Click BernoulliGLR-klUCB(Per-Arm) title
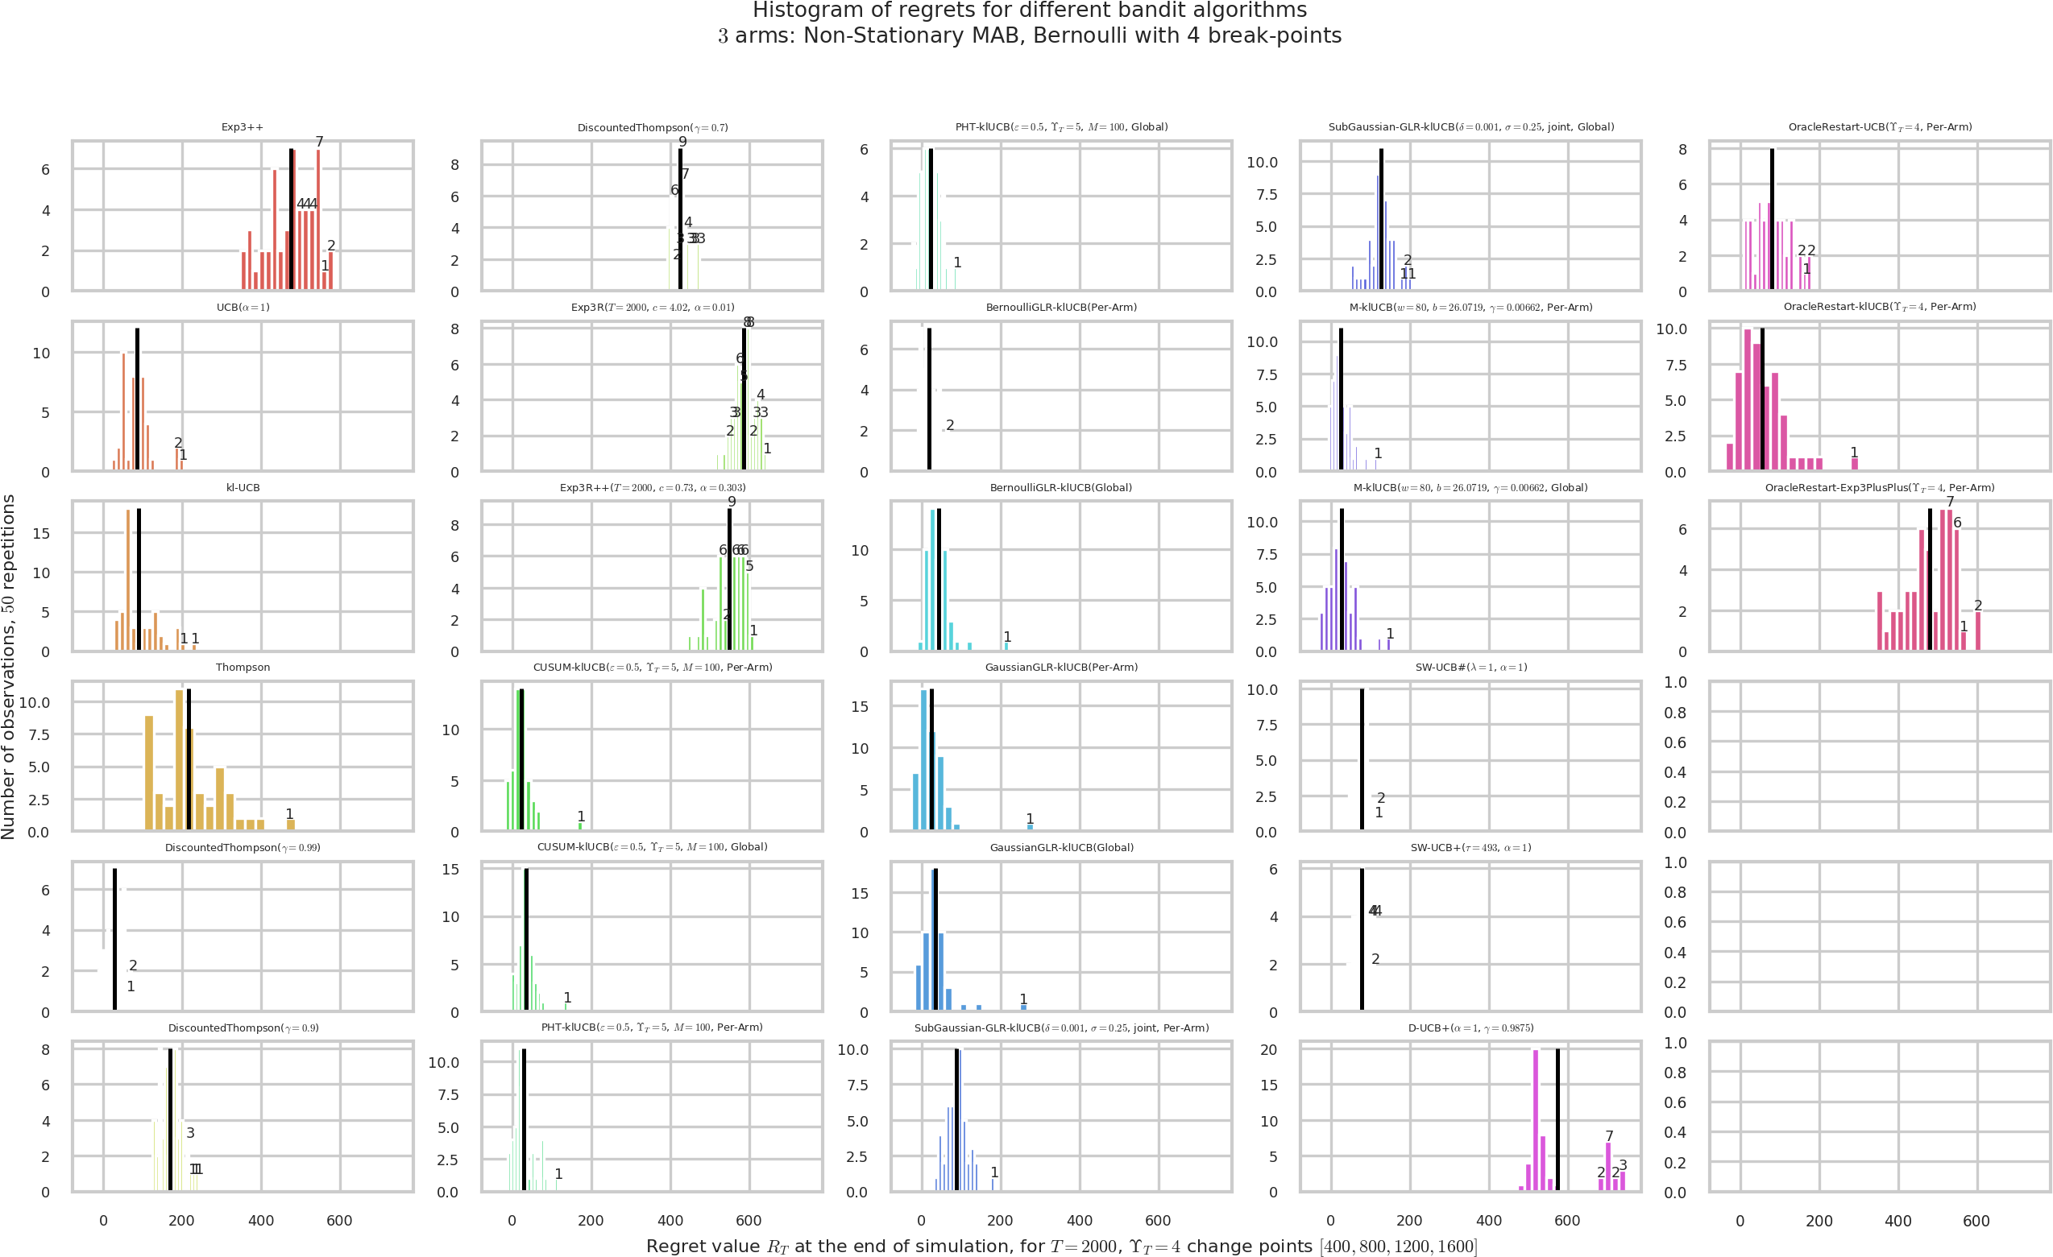 1061,307
